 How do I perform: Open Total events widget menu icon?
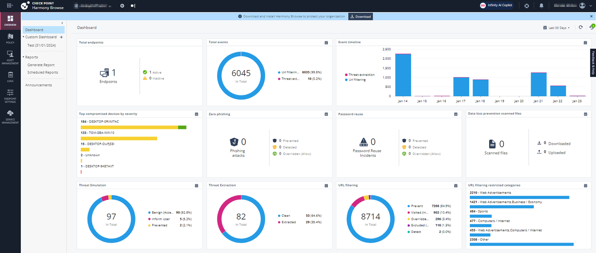pos(326,43)
